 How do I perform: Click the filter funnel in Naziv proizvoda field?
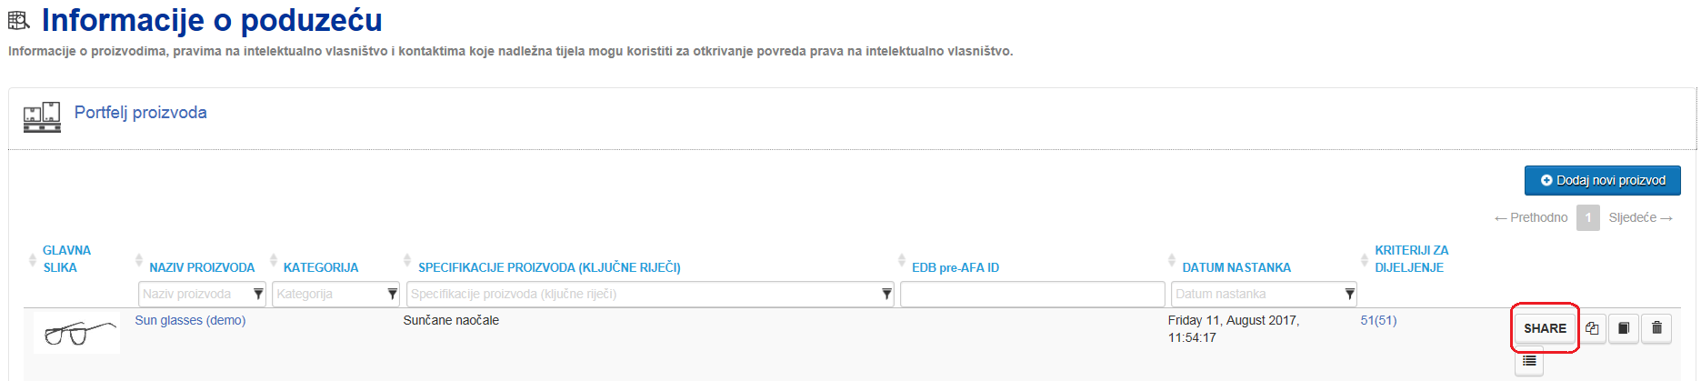pos(258,294)
